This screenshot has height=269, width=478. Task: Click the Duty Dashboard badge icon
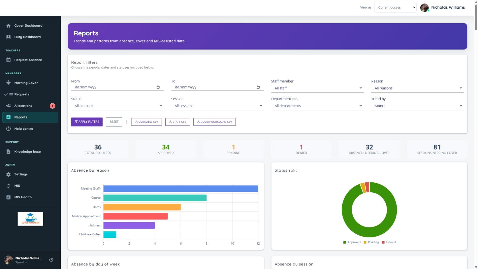click(8, 37)
